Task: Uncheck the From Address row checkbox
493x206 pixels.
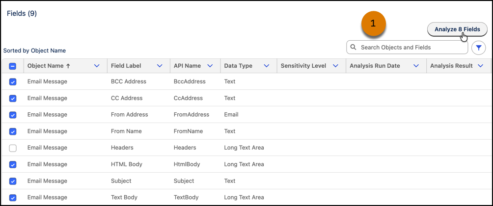Action: point(13,115)
